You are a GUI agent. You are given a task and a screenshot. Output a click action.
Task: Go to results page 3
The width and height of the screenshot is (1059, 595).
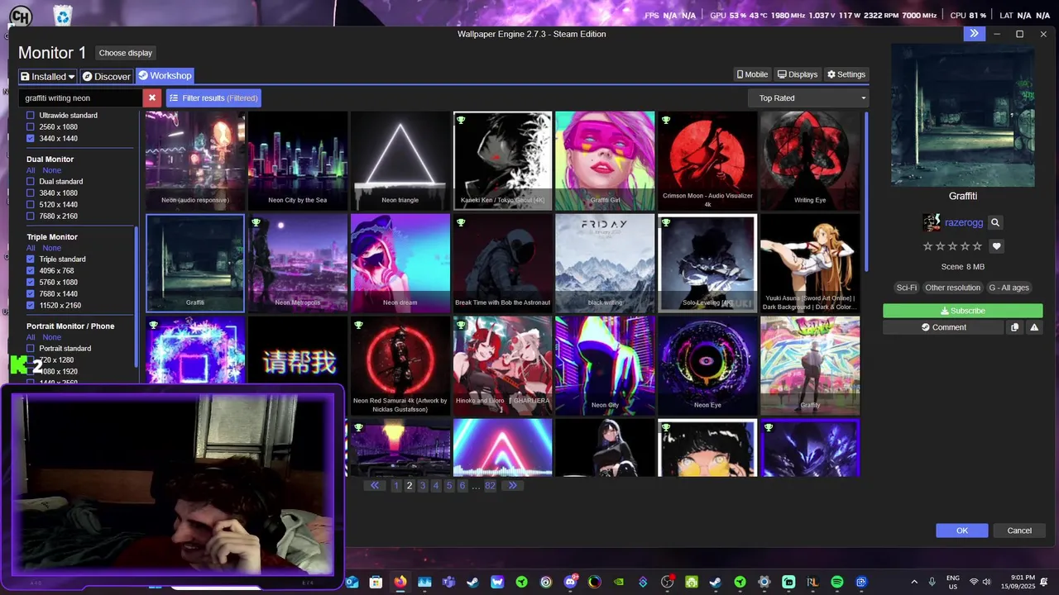[x=423, y=486]
